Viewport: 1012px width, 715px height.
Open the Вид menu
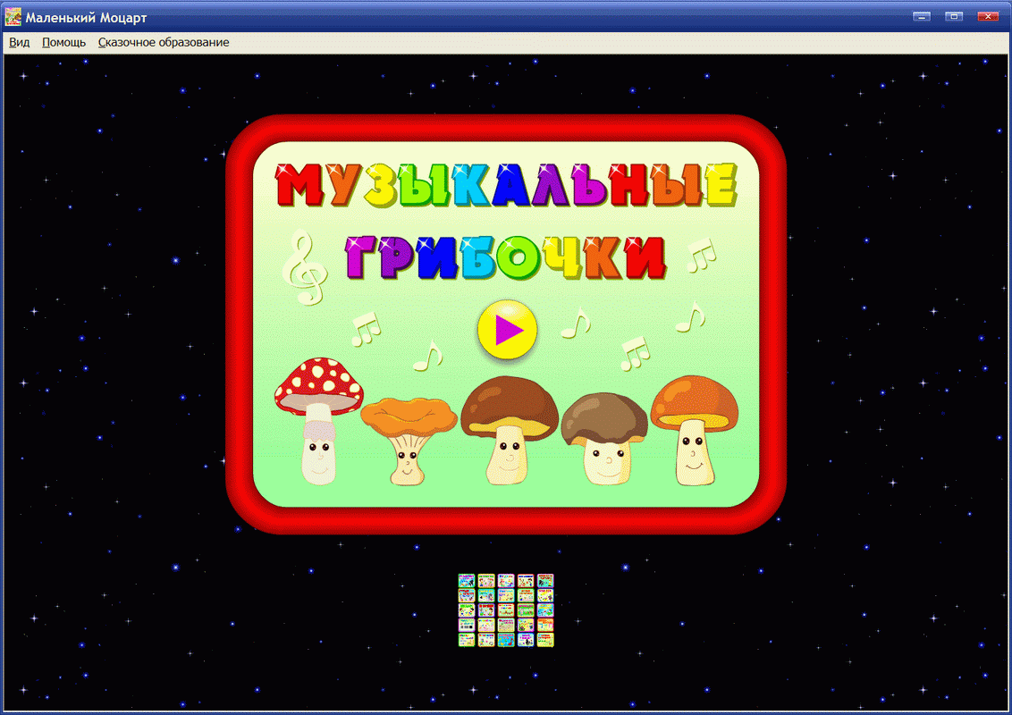20,43
